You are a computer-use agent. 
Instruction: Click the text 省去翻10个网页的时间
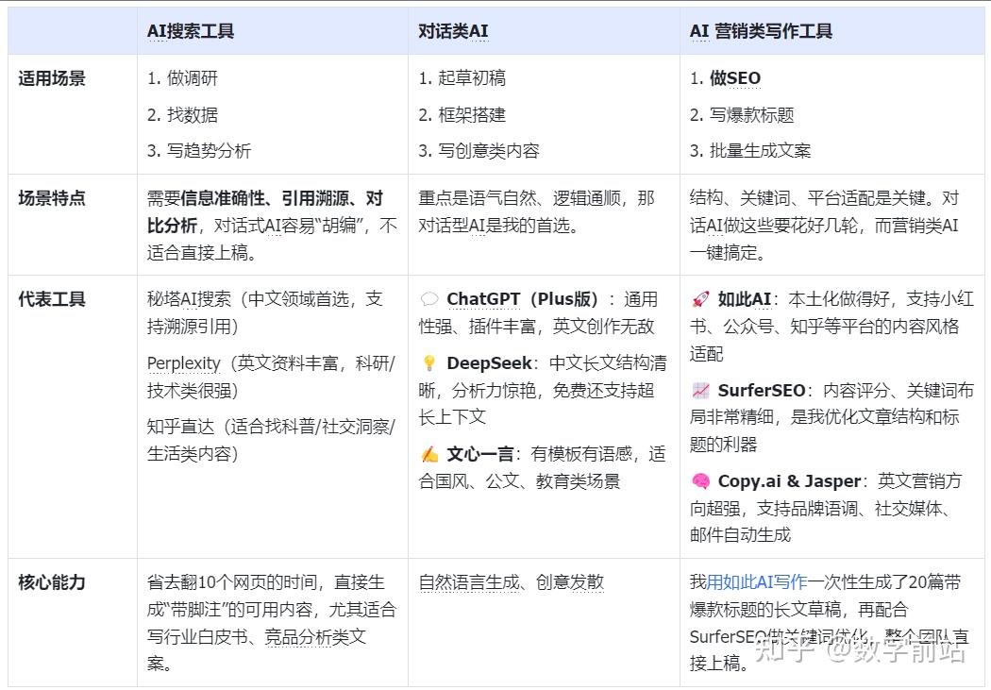point(231,582)
